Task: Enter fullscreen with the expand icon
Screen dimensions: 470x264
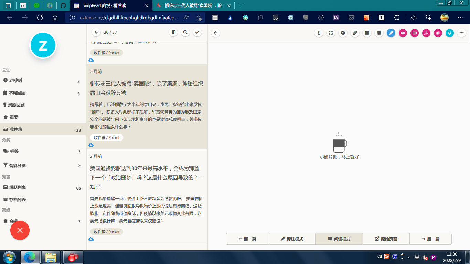Action: coord(331,33)
